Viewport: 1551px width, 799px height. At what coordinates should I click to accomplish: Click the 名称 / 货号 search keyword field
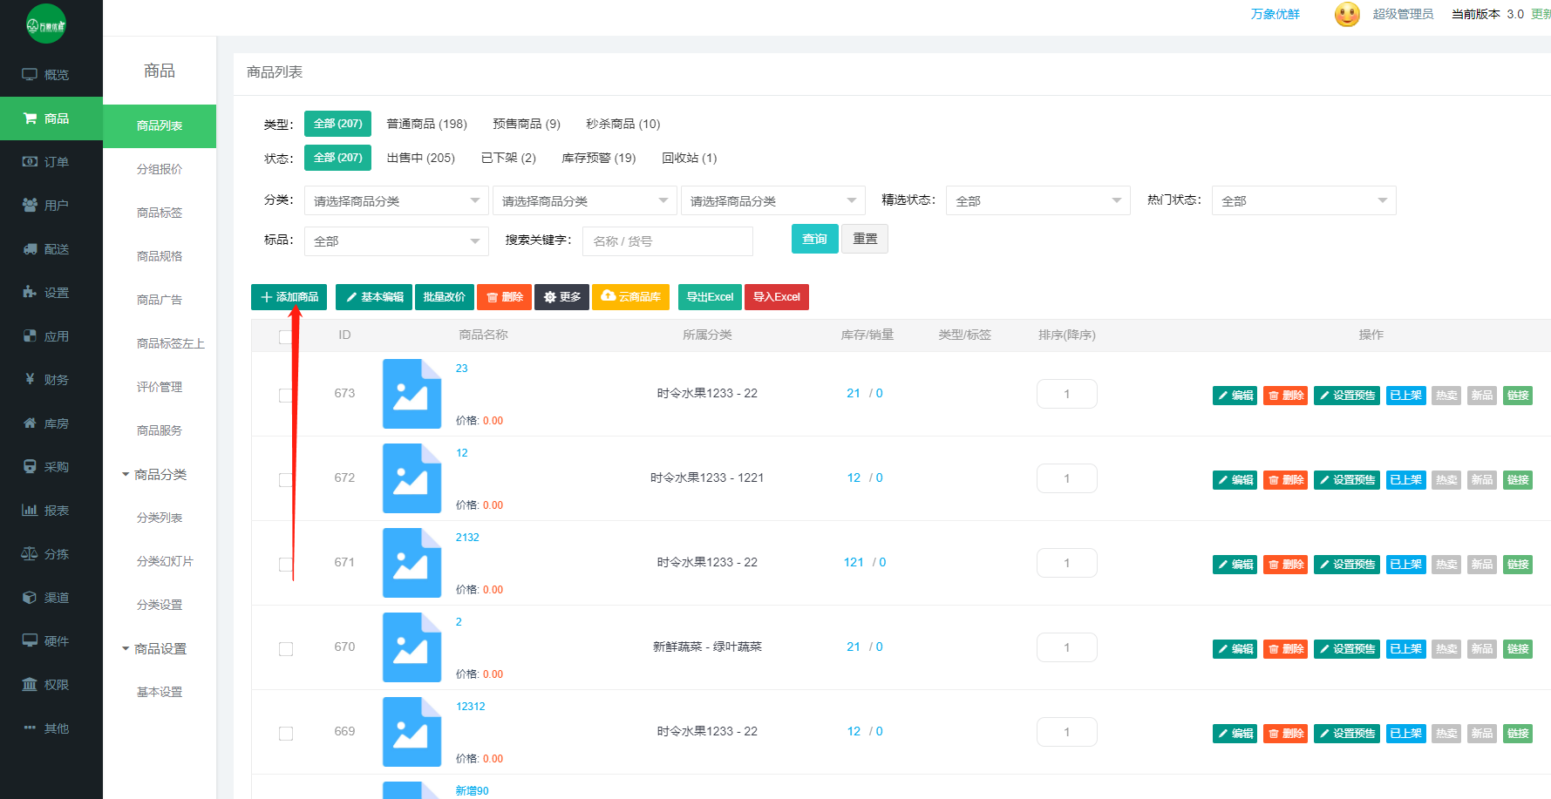667,241
